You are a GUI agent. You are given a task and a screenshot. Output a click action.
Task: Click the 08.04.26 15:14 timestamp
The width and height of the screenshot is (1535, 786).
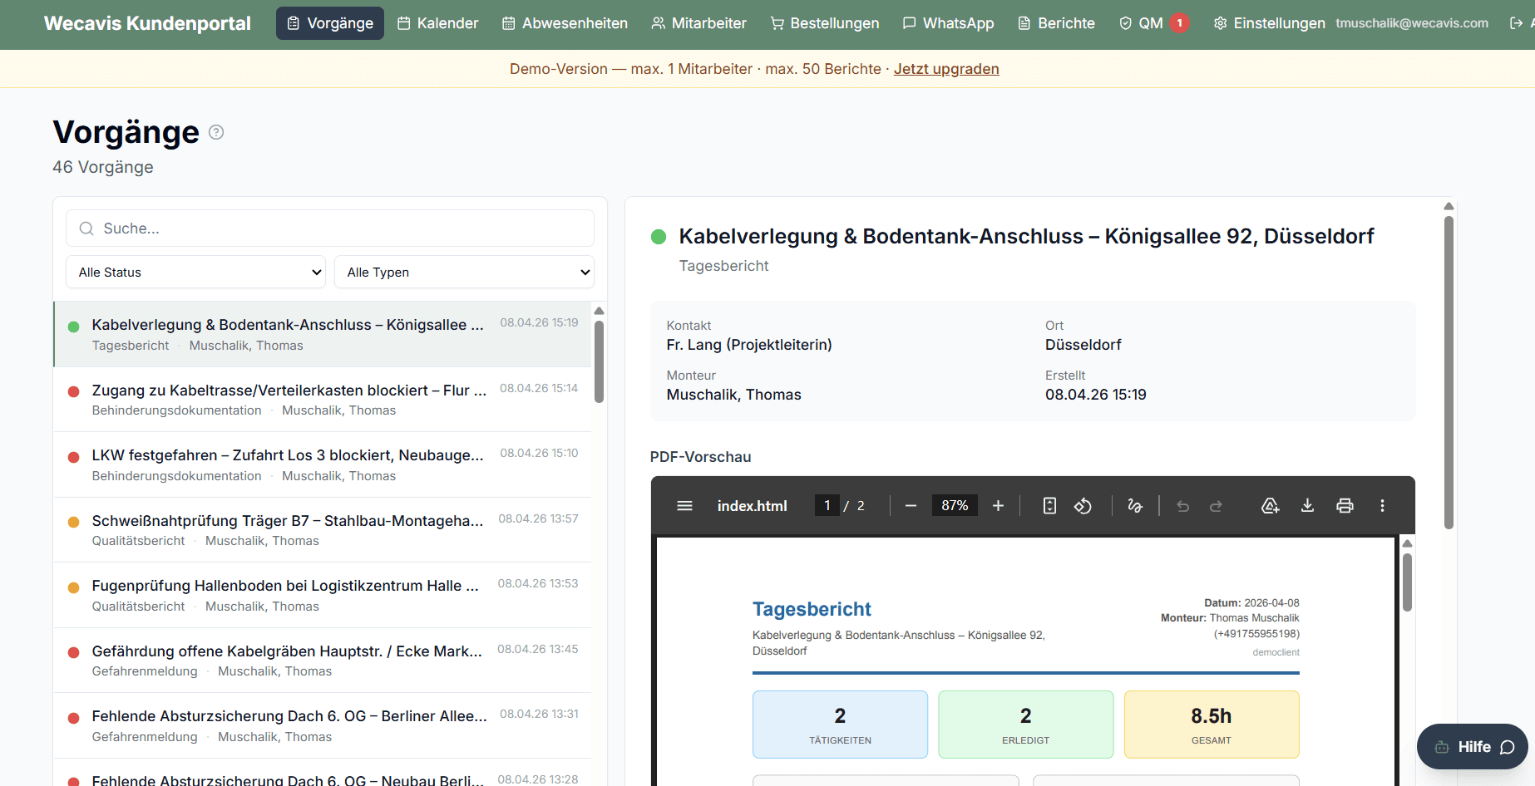[539, 388]
